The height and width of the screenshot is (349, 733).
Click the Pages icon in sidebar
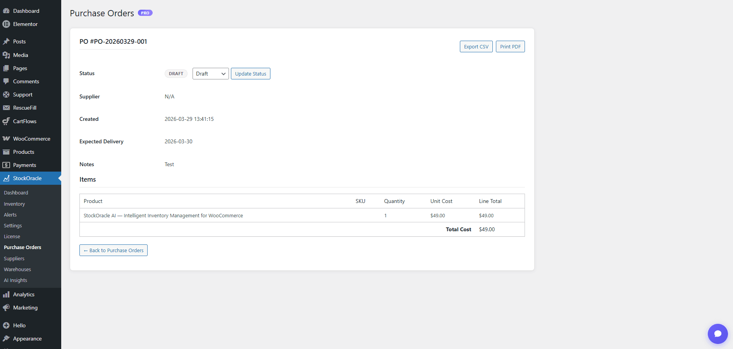tap(6, 68)
